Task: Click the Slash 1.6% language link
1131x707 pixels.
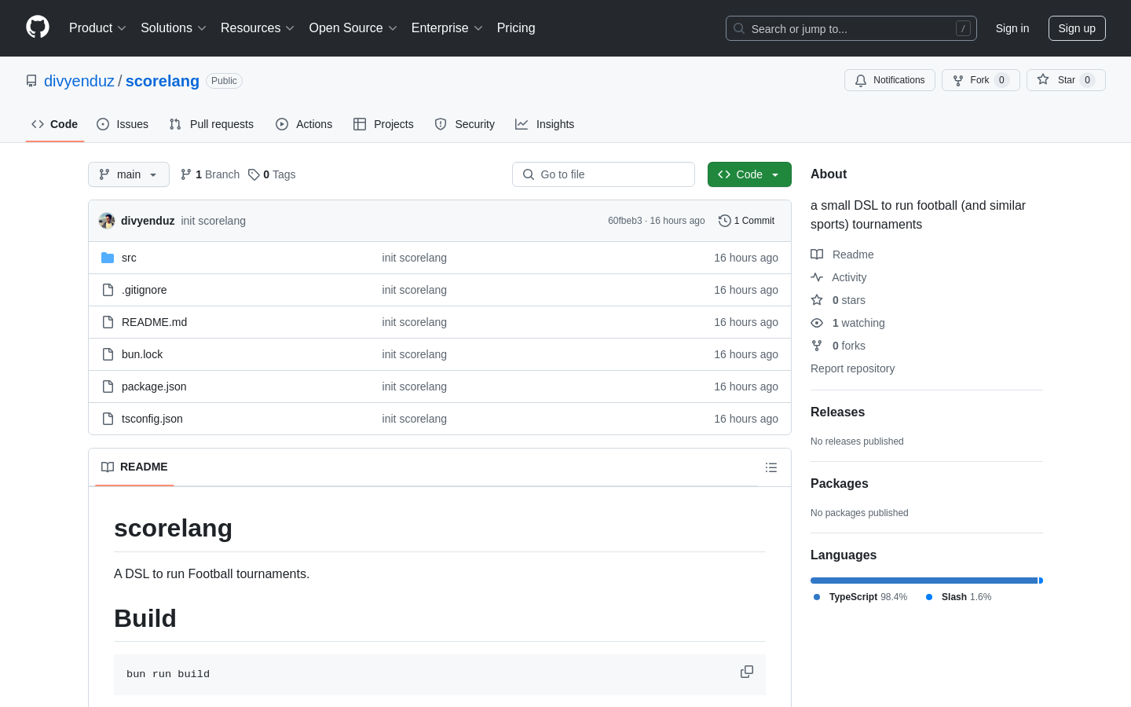Action: [958, 597]
